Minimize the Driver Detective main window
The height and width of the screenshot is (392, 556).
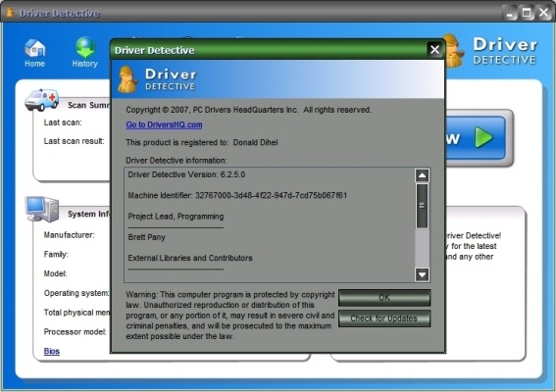pos(510,14)
